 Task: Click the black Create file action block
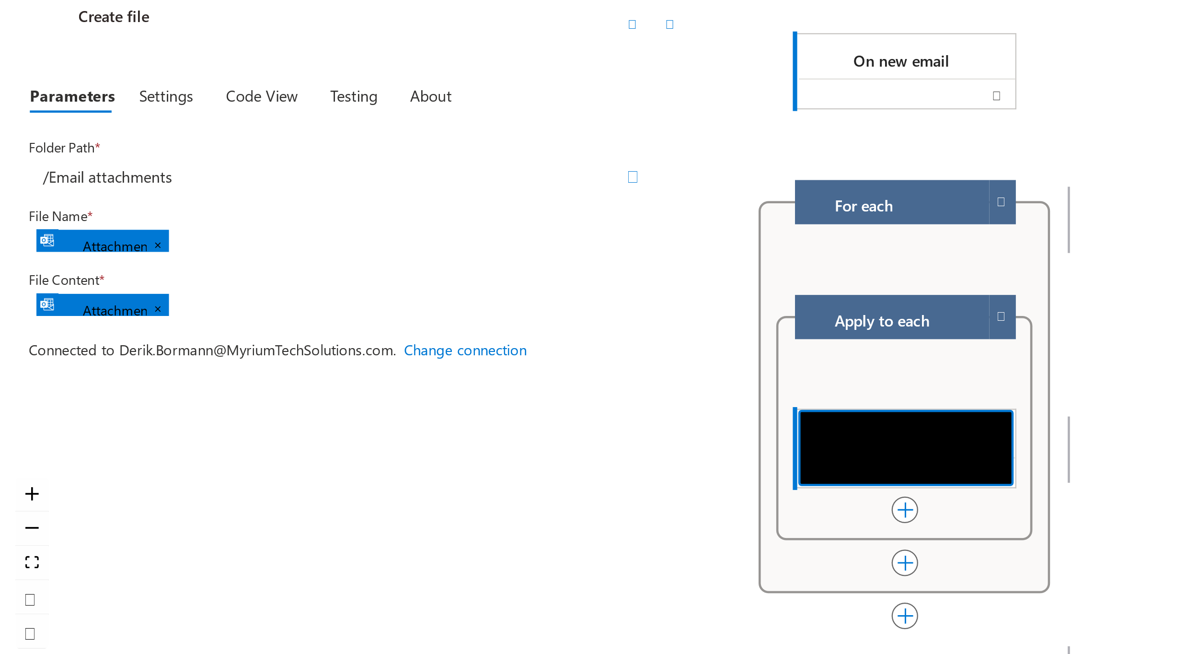[903, 446]
